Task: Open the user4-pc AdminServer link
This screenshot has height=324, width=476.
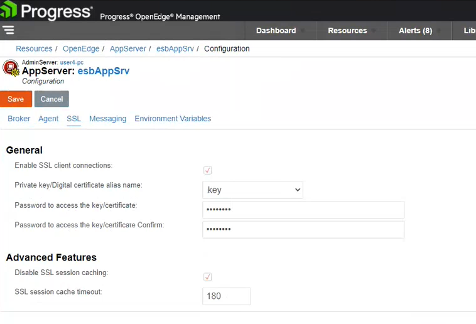Action: tap(72, 62)
